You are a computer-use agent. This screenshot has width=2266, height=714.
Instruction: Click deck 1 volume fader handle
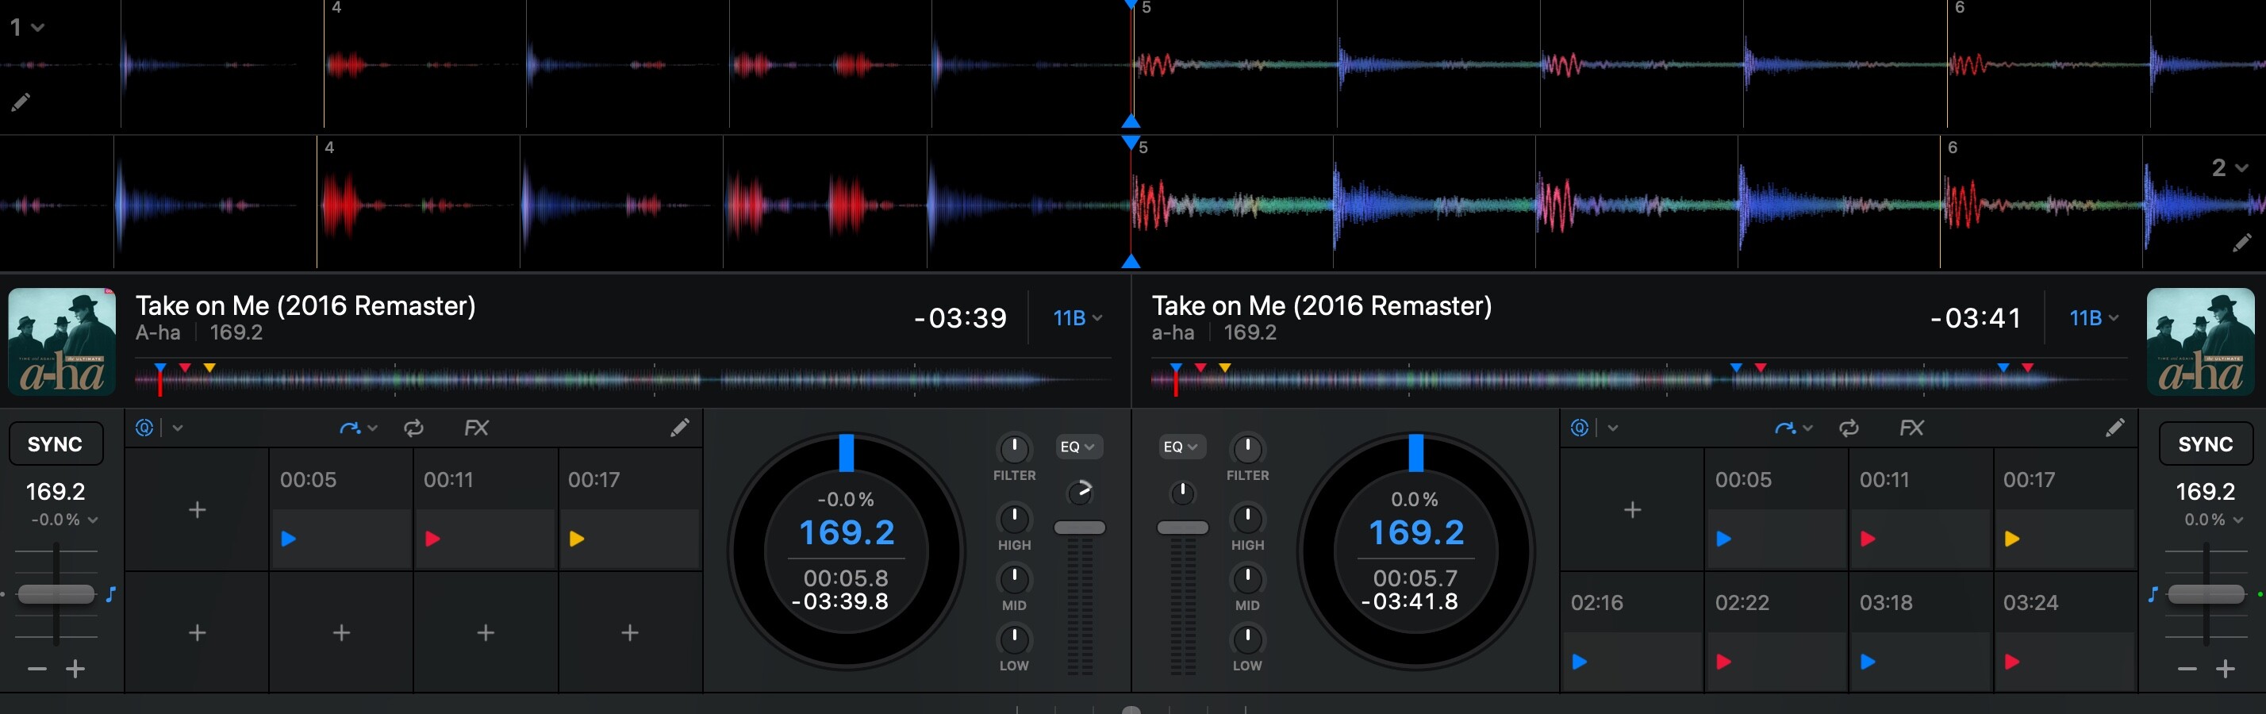[x=1079, y=528]
